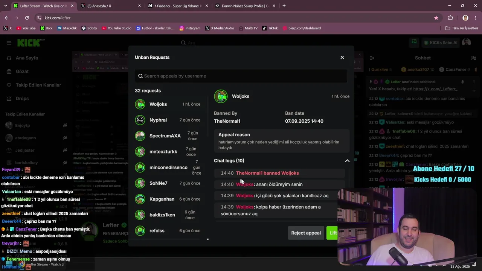View site information icon in address bar
The image size is (482, 271).
[39, 18]
